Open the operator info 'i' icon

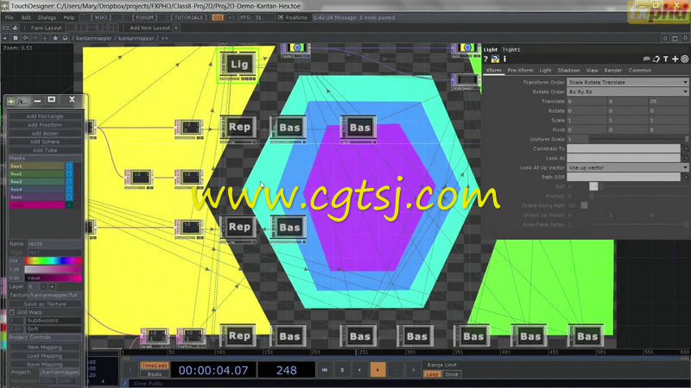click(504, 59)
